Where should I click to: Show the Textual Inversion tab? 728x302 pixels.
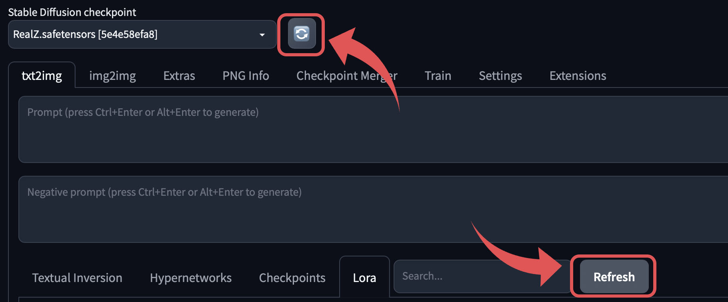(77, 278)
